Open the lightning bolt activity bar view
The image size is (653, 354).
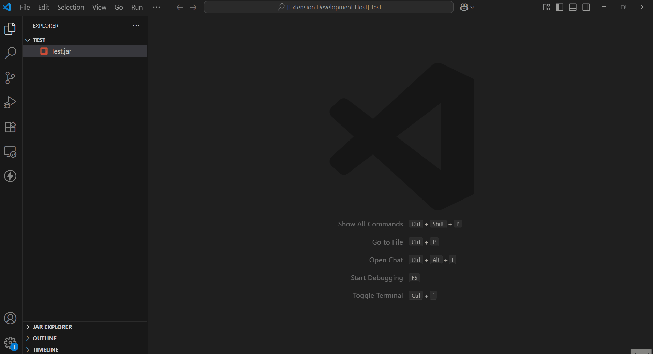10,176
